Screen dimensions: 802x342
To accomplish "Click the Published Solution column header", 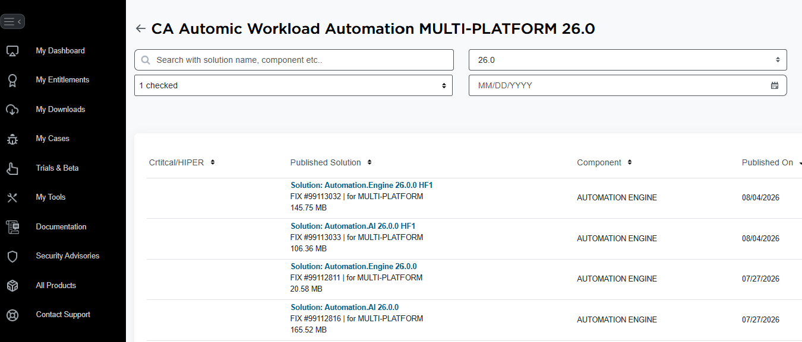I will 326,162.
